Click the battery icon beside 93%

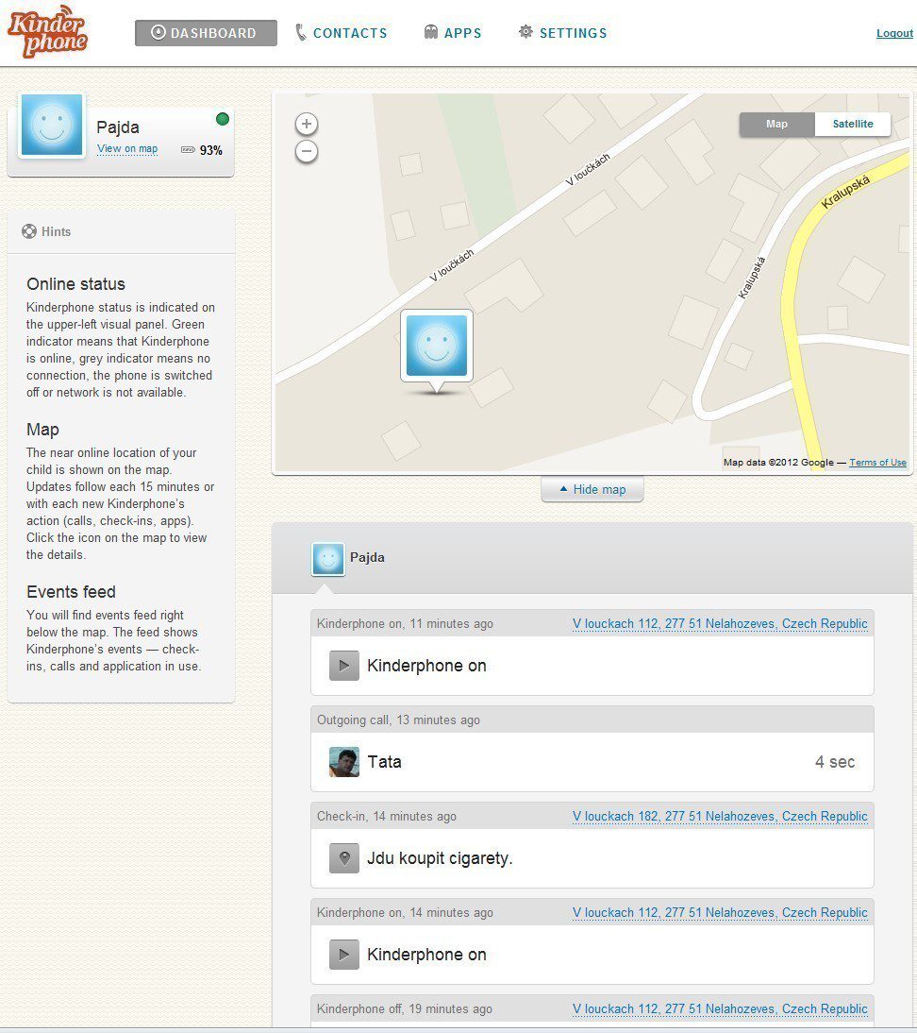pyautogui.click(x=188, y=150)
